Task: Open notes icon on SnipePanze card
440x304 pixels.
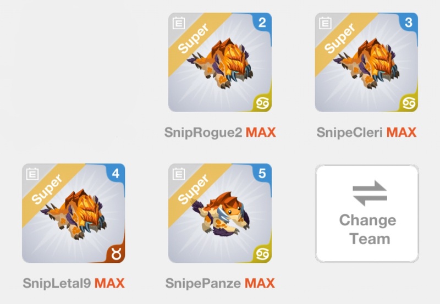Action: pyautogui.click(x=179, y=174)
